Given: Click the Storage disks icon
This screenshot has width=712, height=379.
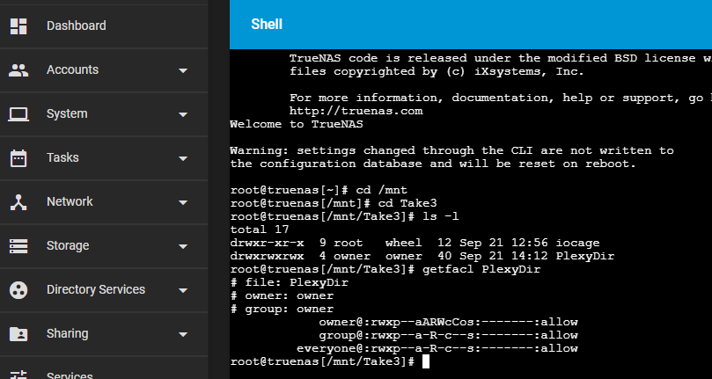Looking at the screenshot, I should [18, 246].
